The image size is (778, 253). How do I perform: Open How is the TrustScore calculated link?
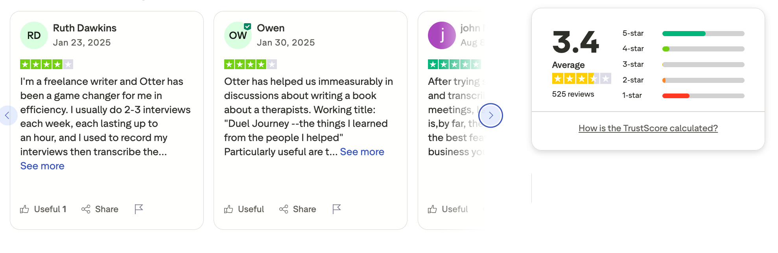[x=648, y=128]
